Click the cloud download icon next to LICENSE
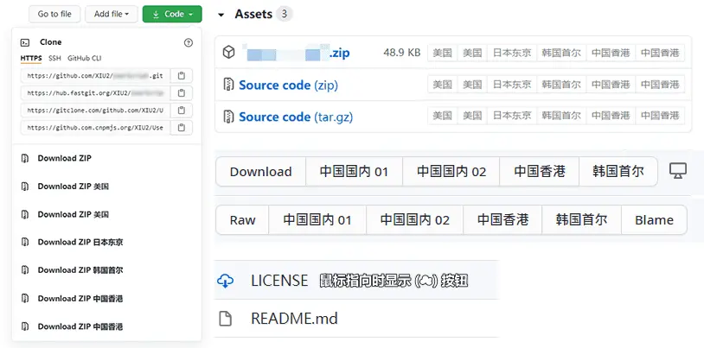This screenshot has height=348, width=704. 226,281
